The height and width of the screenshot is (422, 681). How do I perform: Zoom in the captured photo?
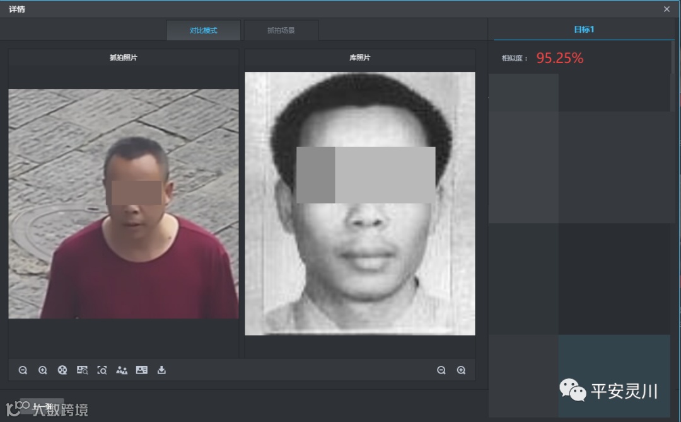[43, 370]
